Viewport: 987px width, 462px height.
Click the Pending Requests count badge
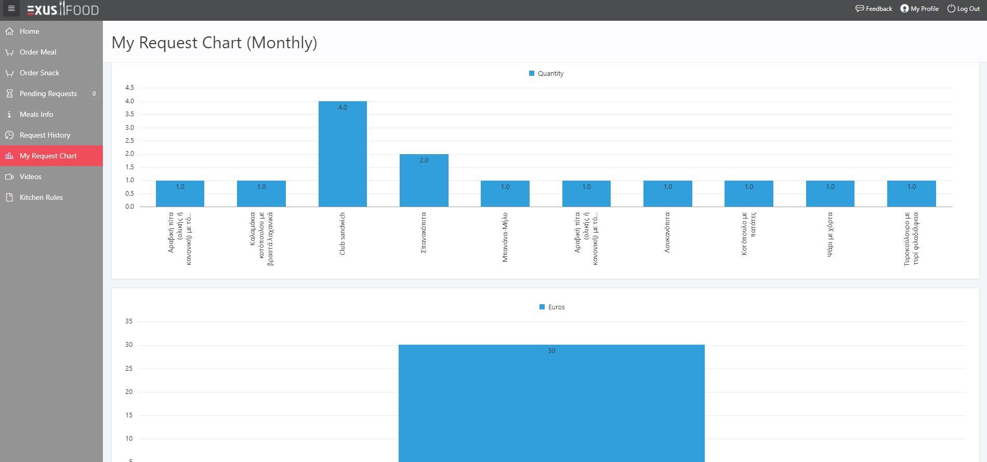click(94, 93)
